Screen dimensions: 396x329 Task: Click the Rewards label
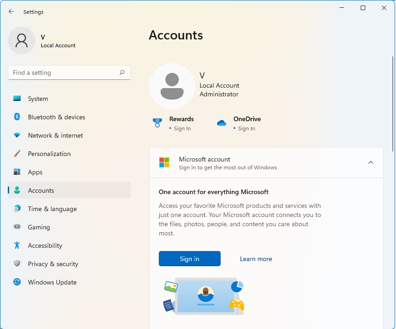[x=181, y=119]
